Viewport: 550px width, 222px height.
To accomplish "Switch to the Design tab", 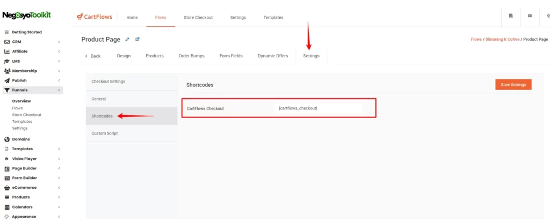I will tap(124, 56).
